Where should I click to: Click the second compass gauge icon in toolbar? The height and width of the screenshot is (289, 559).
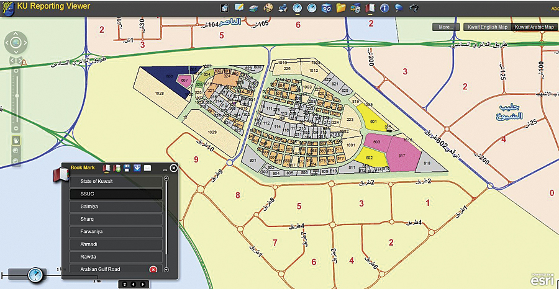click(312, 8)
